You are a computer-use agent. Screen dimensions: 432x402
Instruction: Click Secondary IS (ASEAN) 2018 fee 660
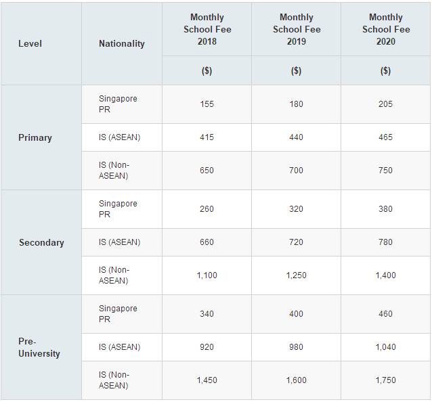(207, 242)
